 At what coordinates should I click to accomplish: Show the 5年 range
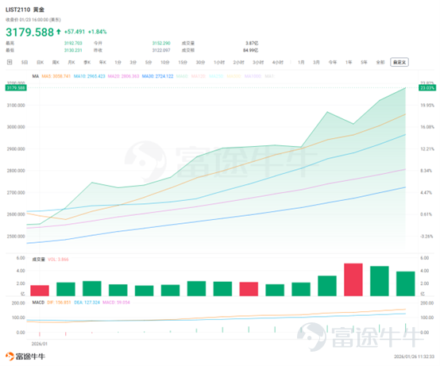[x=364, y=62]
